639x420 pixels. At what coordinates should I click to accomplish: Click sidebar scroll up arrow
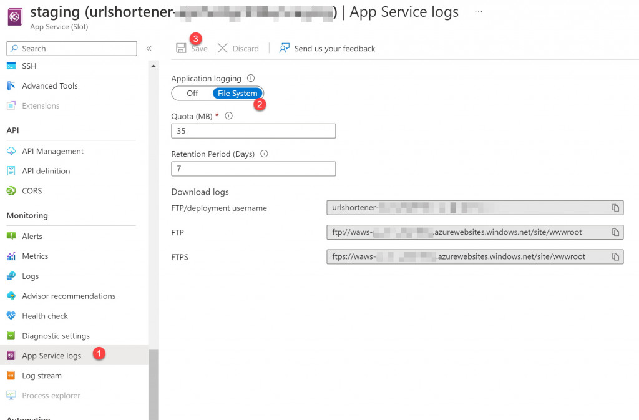click(x=154, y=66)
